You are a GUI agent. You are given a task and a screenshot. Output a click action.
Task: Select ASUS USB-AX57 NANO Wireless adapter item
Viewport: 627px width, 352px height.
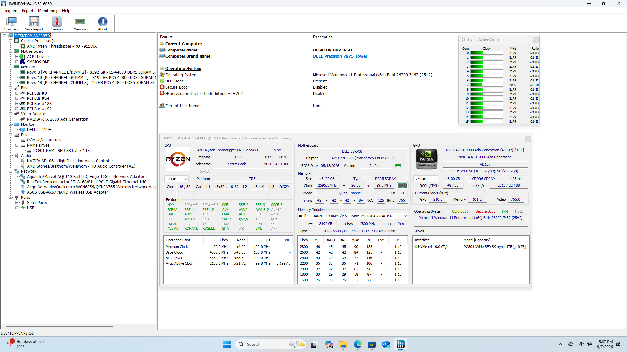coord(68,192)
